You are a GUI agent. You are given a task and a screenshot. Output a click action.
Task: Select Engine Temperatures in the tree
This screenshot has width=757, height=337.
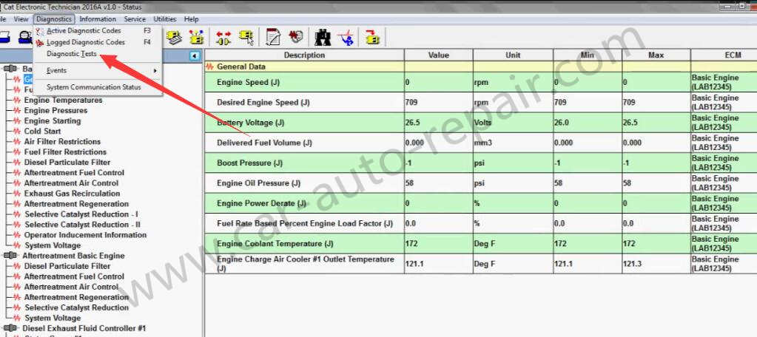(x=63, y=101)
